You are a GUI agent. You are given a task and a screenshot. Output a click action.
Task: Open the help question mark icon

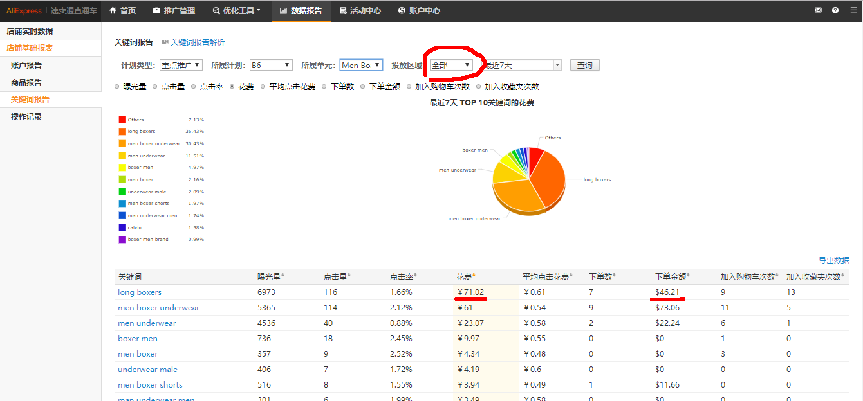(x=835, y=10)
